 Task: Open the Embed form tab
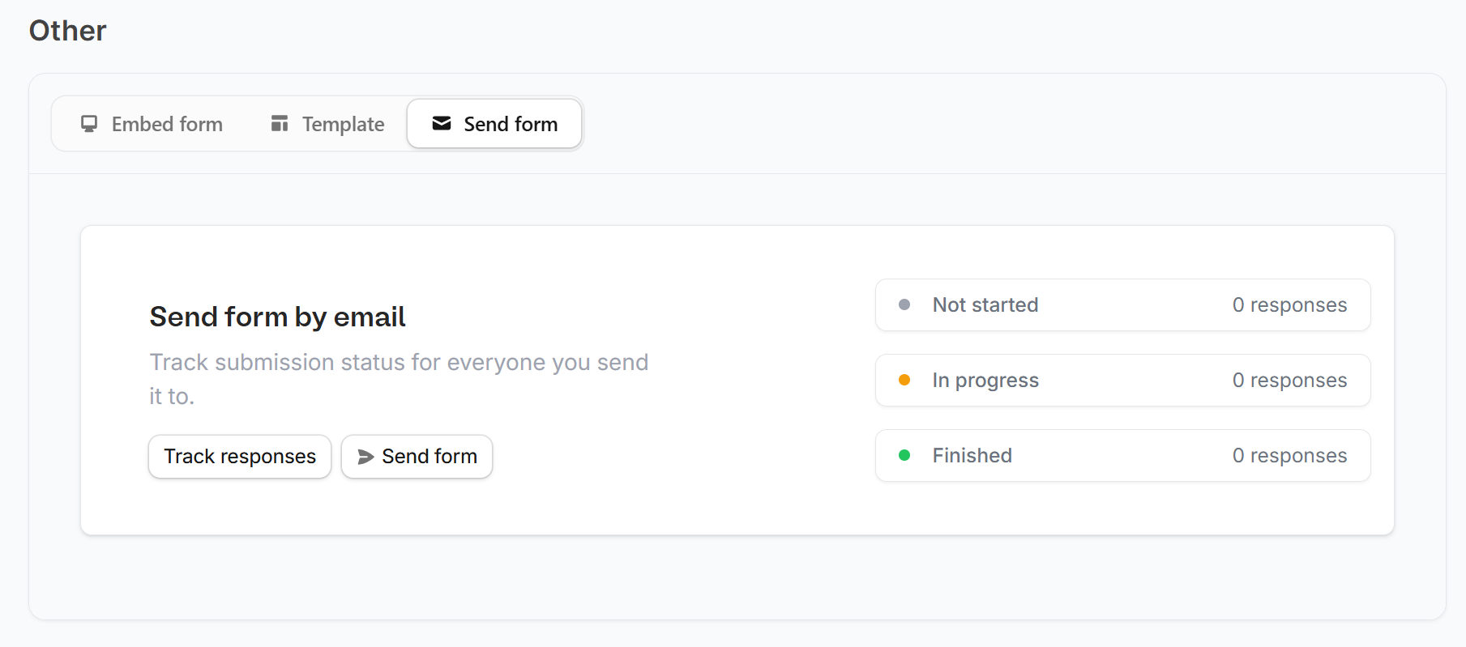pyautogui.click(x=152, y=124)
